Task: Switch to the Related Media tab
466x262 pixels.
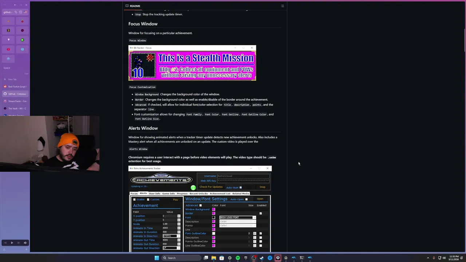Action: (x=241, y=194)
